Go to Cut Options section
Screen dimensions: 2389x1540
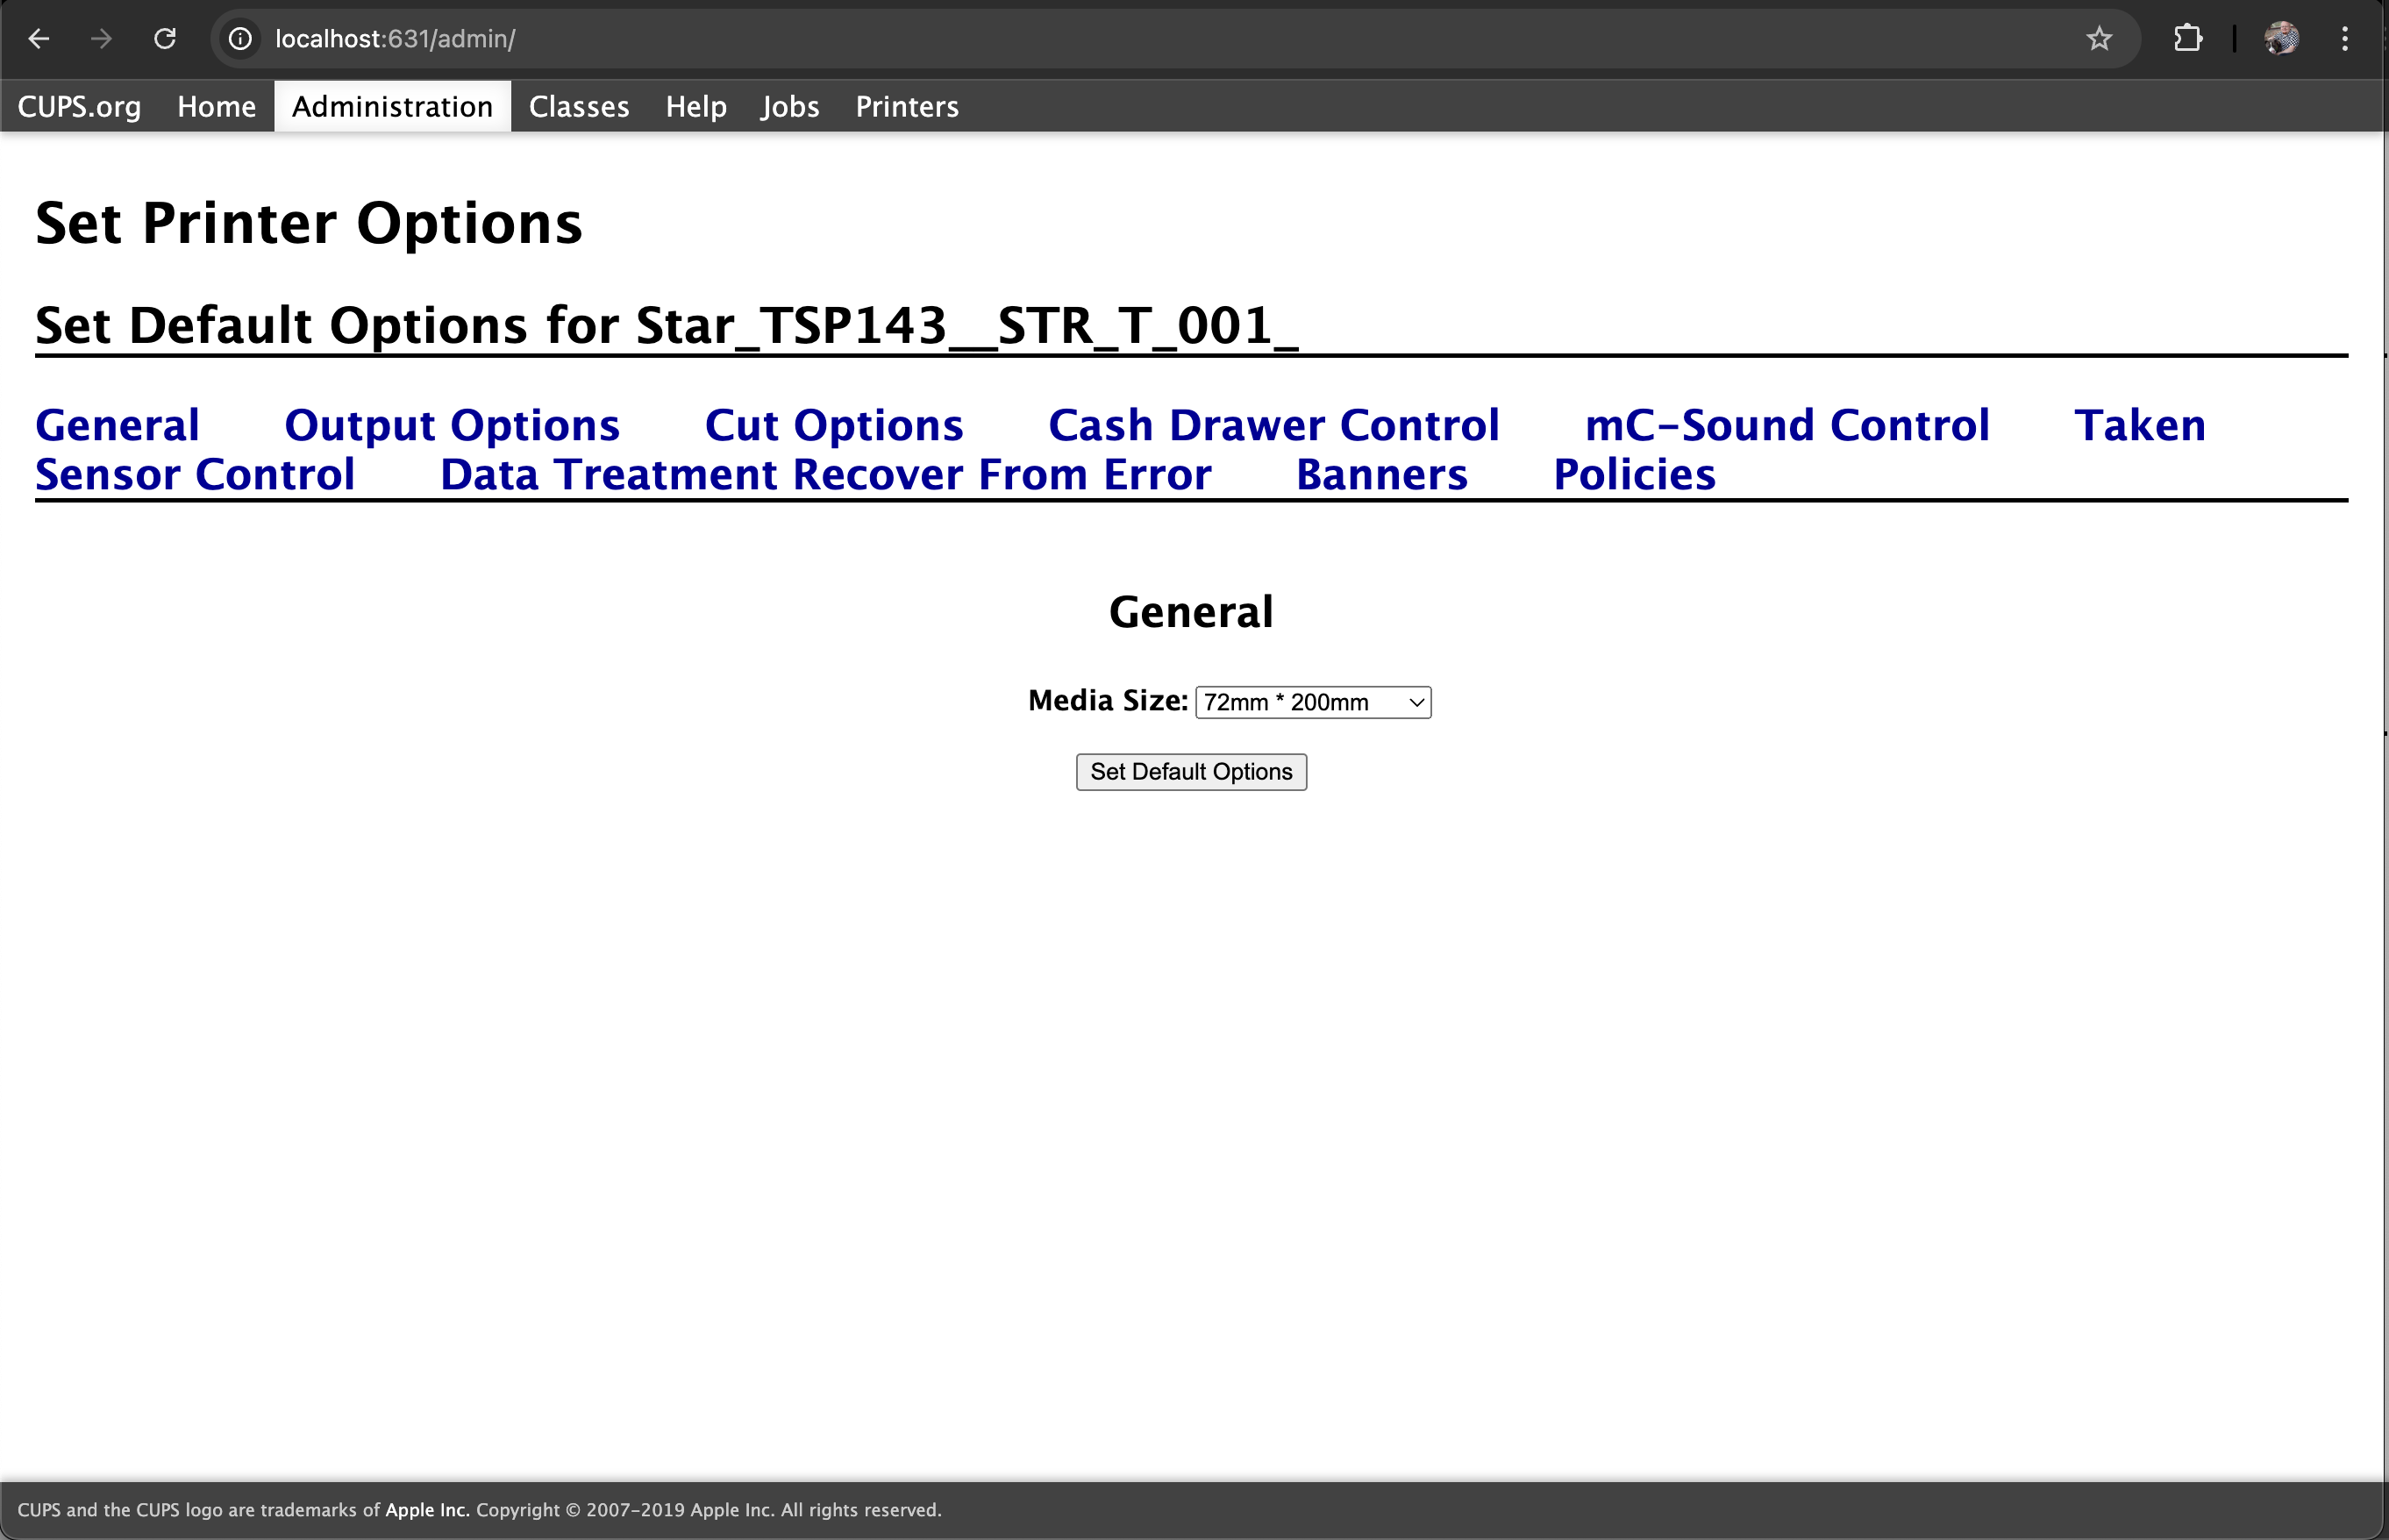point(834,425)
